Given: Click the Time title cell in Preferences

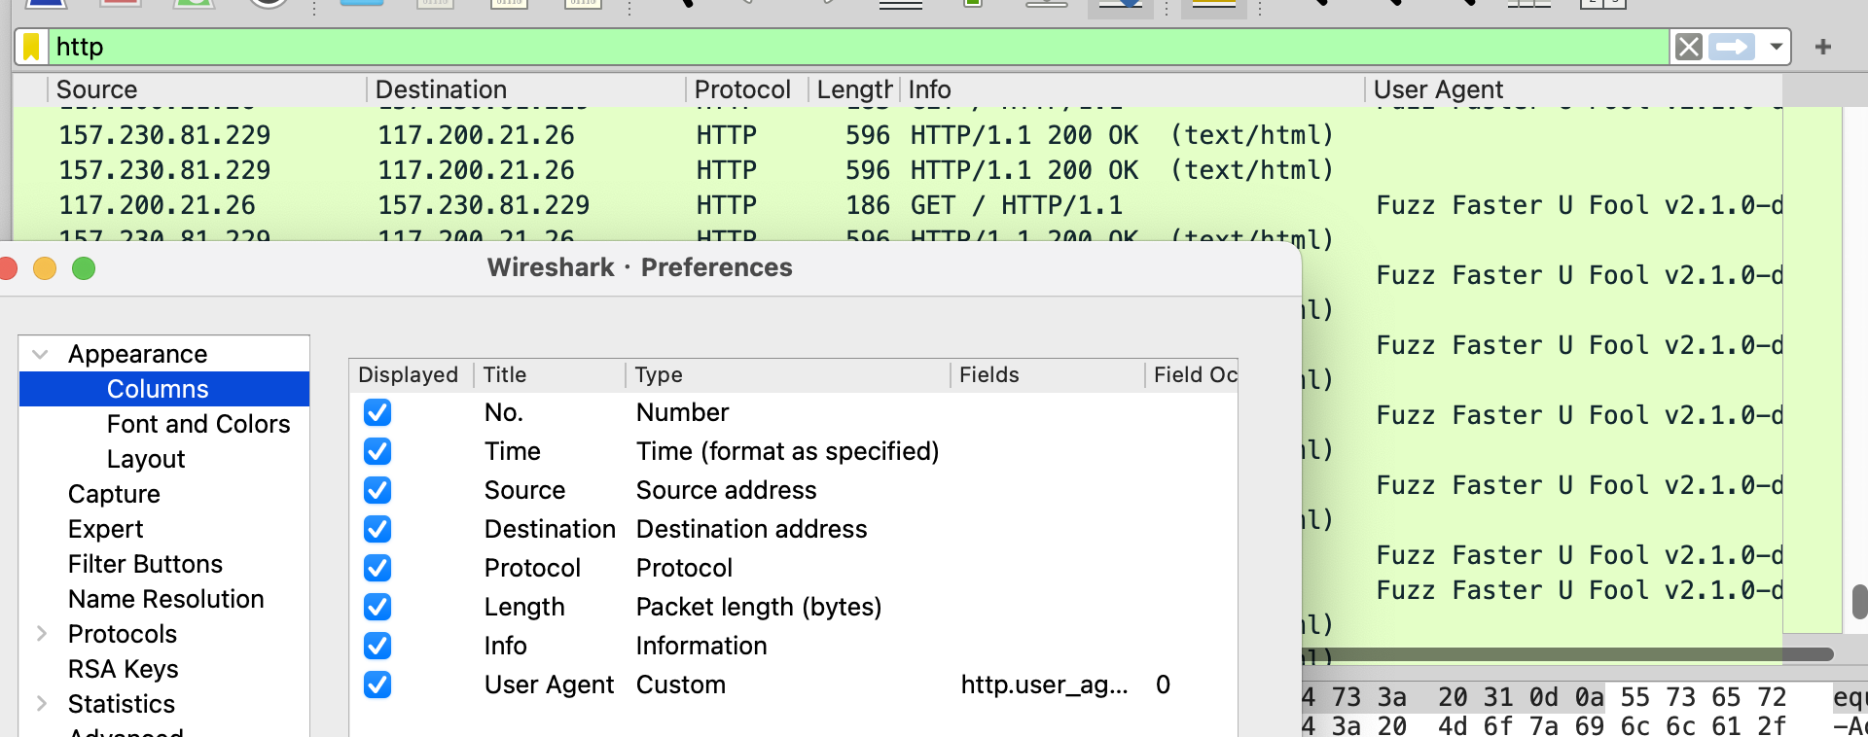Looking at the screenshot, I should [513, 451].
